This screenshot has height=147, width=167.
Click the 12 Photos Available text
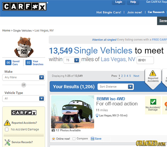[68, 130]
